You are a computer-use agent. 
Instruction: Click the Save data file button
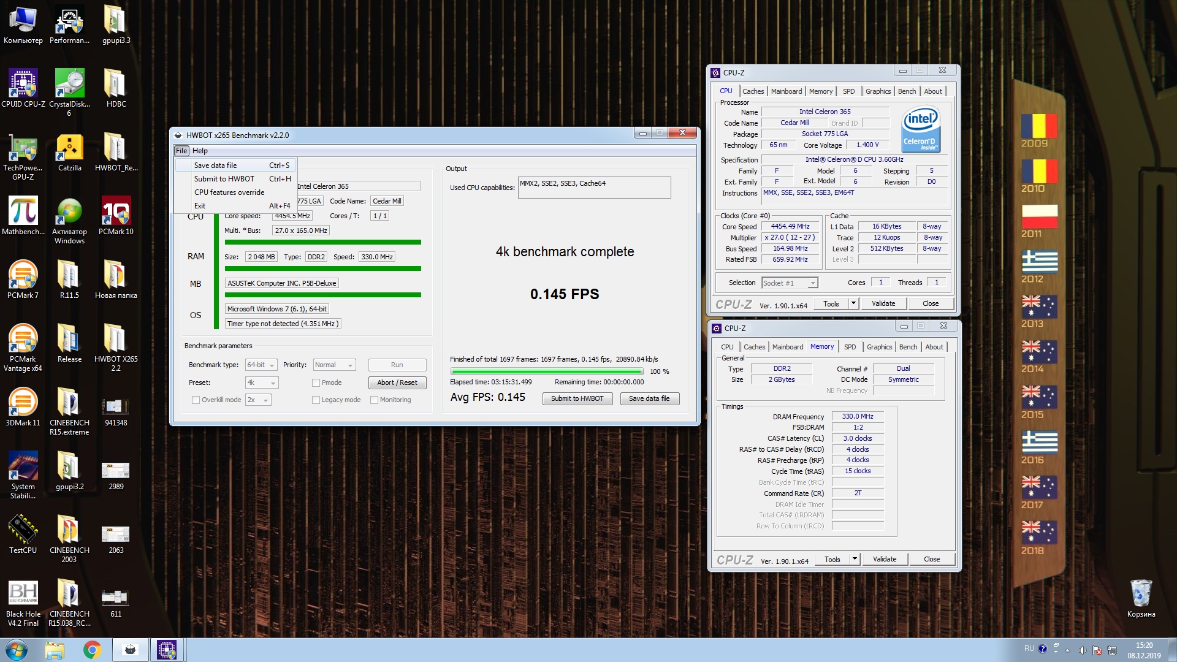[x=649, y=398]
